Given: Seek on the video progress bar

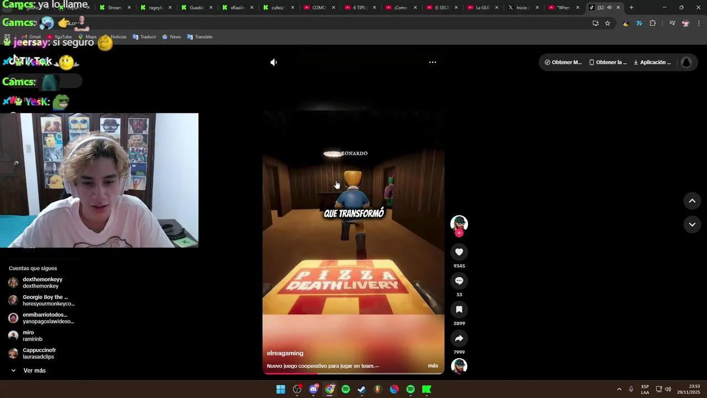Looking at the screenshot, I should [353, 374].
